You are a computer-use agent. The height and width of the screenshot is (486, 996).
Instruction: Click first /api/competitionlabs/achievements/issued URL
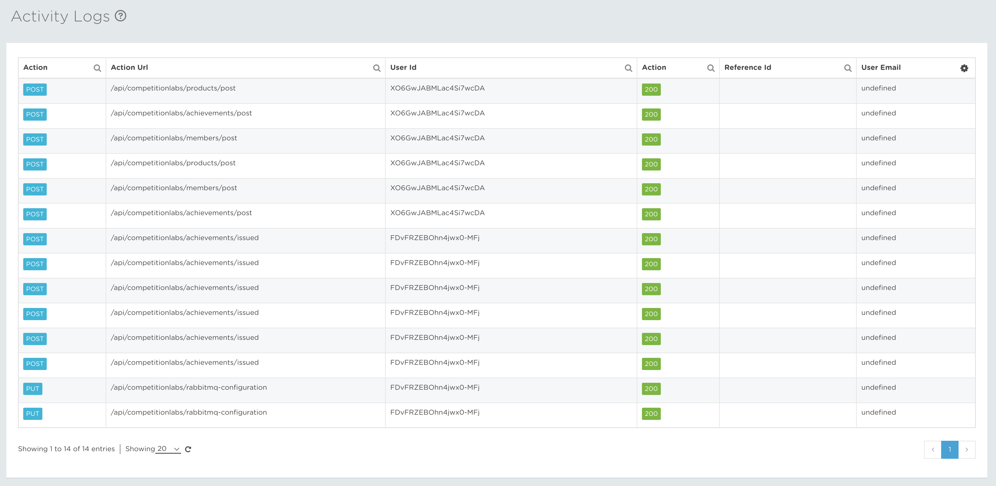(x=185, y=237)
